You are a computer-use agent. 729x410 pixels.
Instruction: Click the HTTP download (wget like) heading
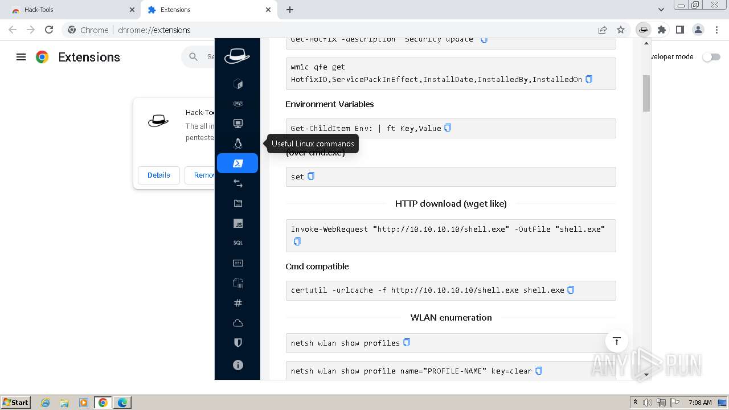[x=450, y=203]
